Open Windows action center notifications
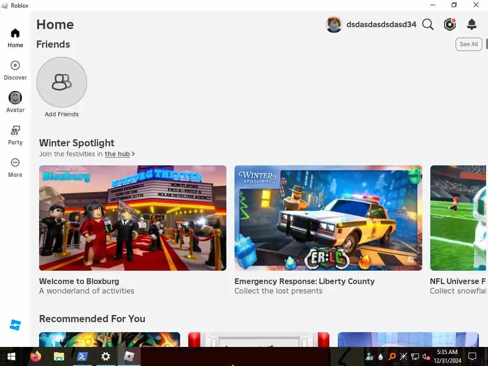Viewport: 488px width, 366px height. pyautogui.click(x=472, y=356)
